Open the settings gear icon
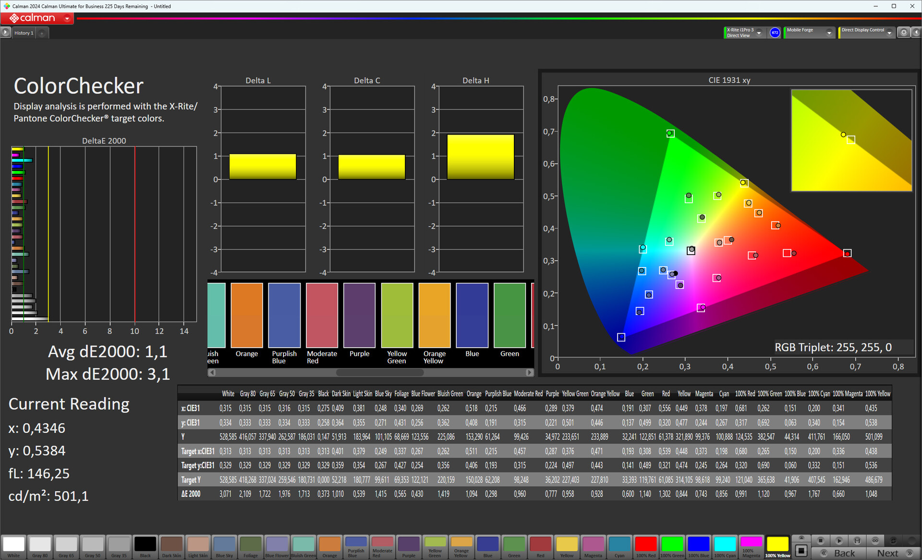The image size is (922, 560). pos(904,32)
